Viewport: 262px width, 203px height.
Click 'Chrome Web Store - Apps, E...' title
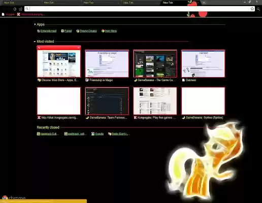pyautogui.click(x=60, y=80)
